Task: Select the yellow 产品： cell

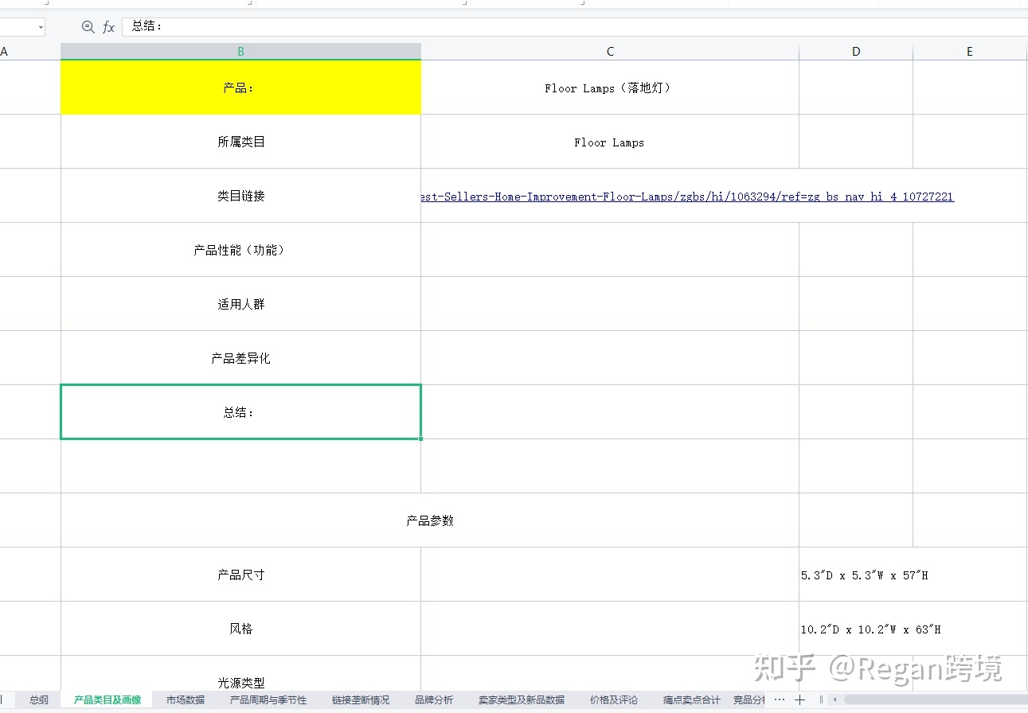Action: [x=240, y=88]
